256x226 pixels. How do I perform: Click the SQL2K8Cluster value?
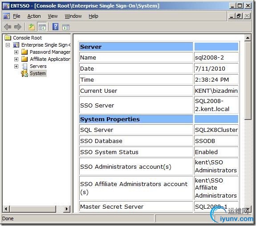tap(216, 130)
